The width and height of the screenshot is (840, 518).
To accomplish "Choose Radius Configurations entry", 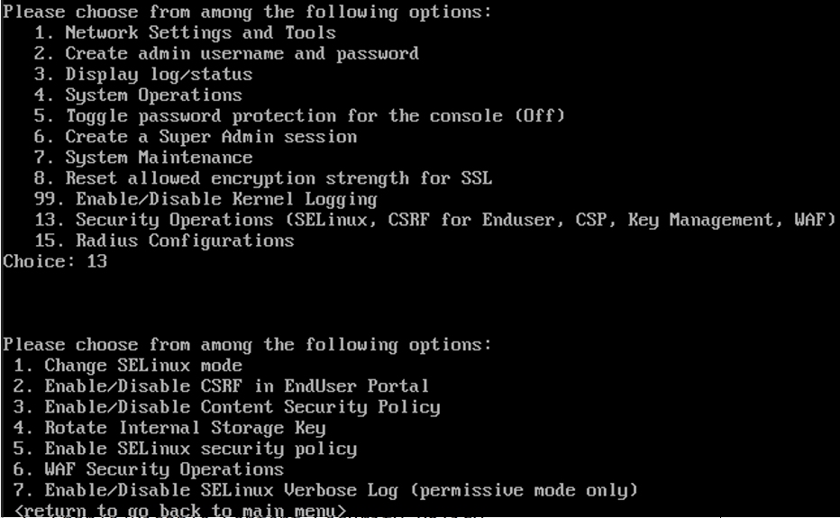I will click(164, 241).
